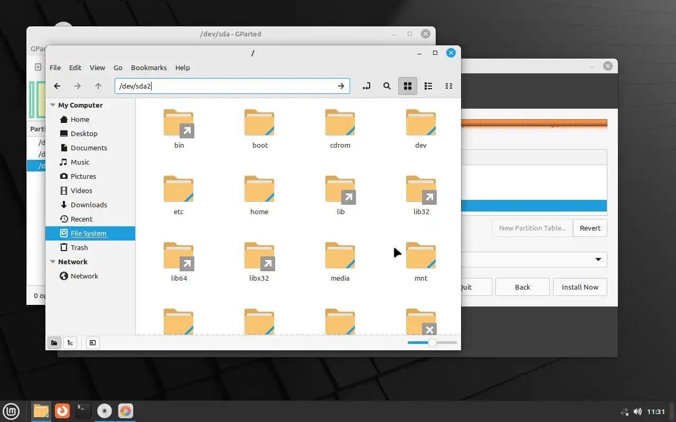Go back with the left arrow toolbar button

57,86
